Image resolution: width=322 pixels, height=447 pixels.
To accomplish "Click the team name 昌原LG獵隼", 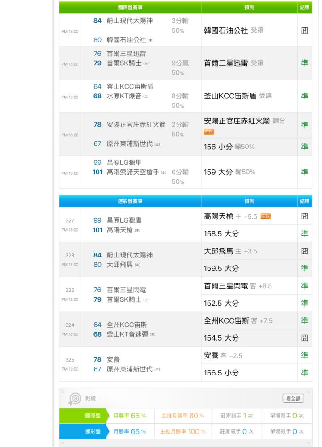I will 124,163.
